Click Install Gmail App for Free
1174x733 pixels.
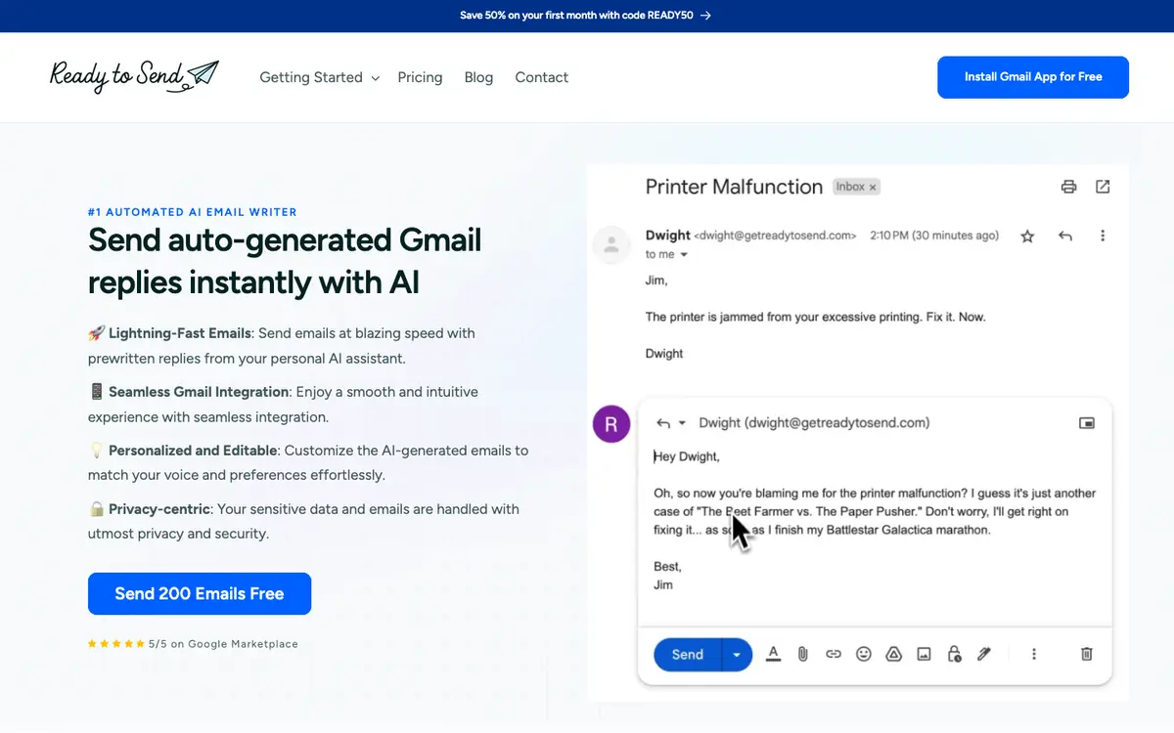pos(1033,77)
